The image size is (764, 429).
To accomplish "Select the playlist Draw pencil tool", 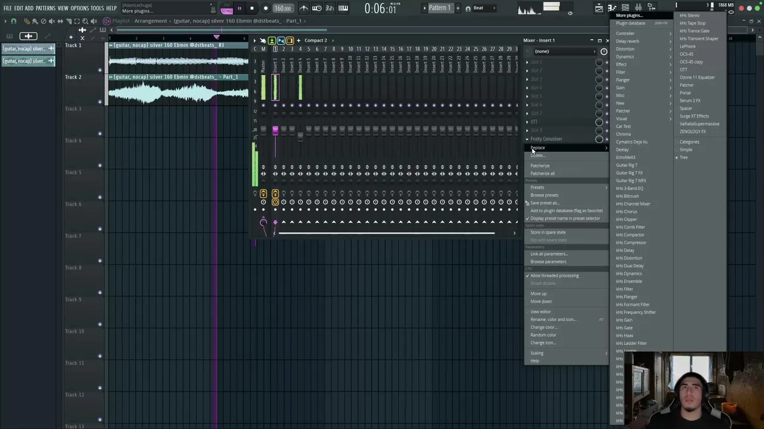I will point(26,21).
